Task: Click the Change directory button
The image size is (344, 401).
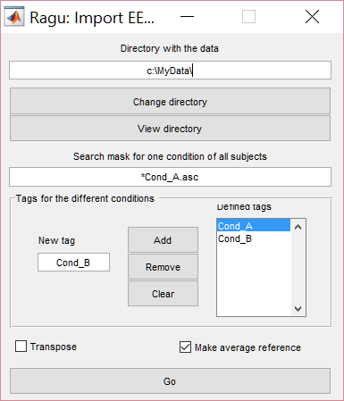Action: [x=170, y=101]
